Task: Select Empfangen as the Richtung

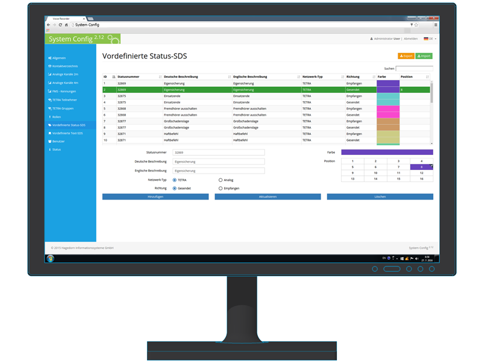Action: click(221, 188)
